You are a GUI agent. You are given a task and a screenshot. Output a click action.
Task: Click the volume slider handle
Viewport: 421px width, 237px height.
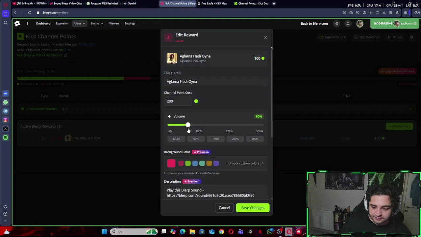(187, 125)
